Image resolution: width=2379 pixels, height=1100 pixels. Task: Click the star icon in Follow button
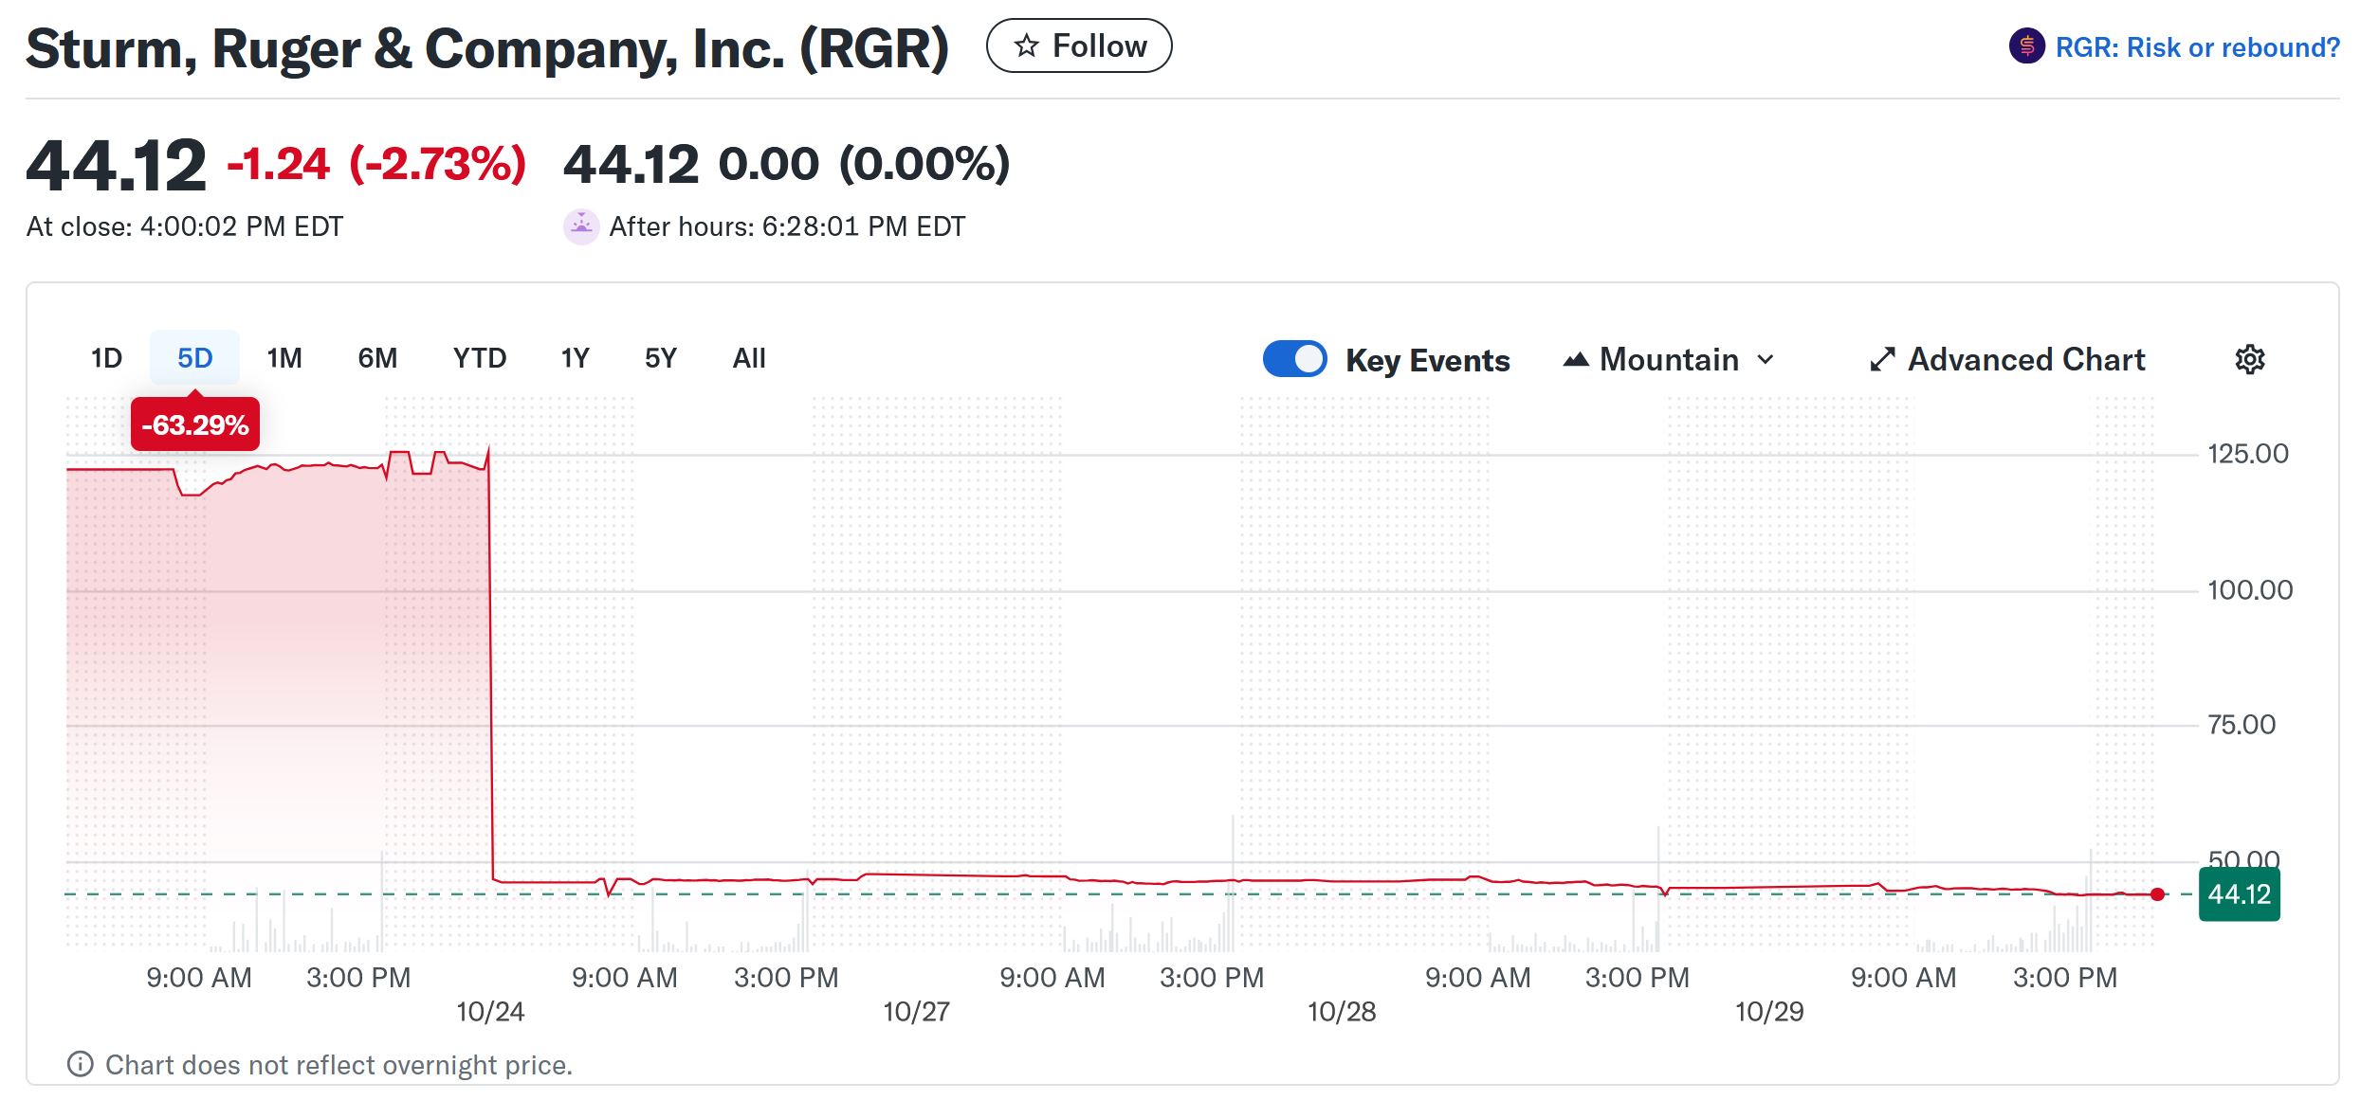click(1026, 45)
